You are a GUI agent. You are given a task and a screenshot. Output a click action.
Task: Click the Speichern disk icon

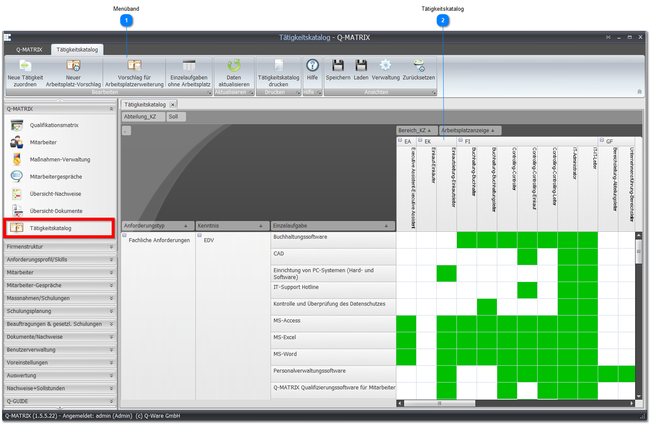[338, 65]
